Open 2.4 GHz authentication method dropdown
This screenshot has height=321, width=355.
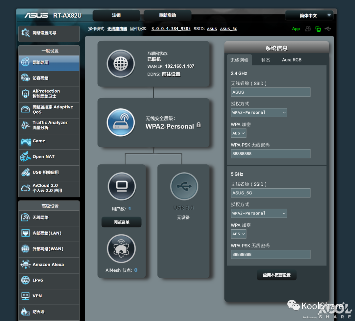259,112
